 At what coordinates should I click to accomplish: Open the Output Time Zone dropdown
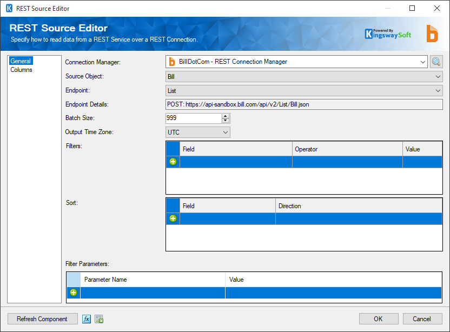[226, 132]
